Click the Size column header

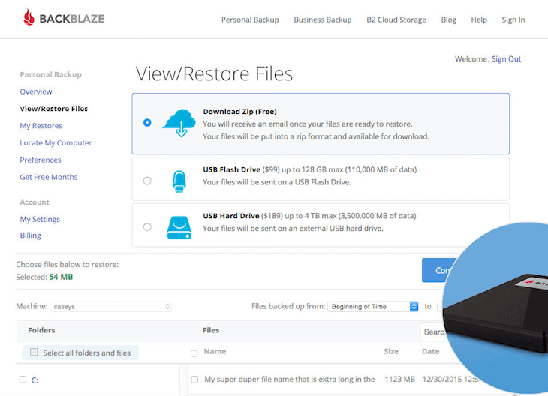(391, 351)
